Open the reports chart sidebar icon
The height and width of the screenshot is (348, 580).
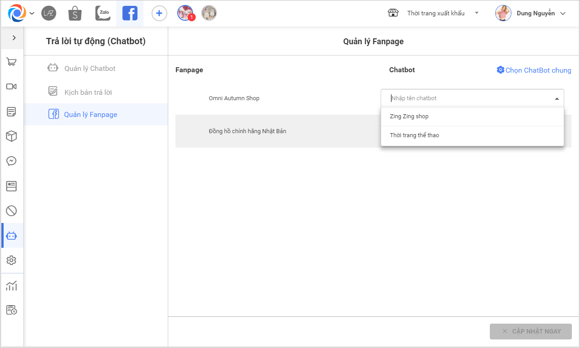click(x=12, y=286)
